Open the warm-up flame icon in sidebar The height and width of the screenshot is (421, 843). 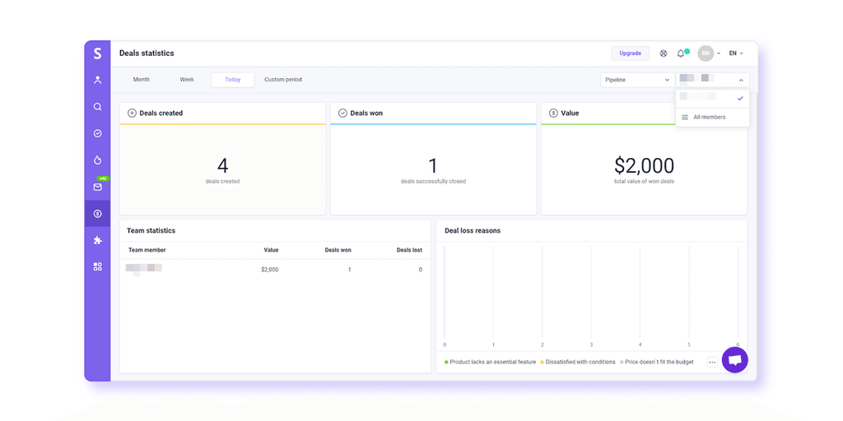point(97,160)
